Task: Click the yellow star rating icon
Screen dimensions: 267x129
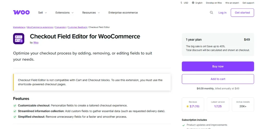Action: (x=187, y=106)
